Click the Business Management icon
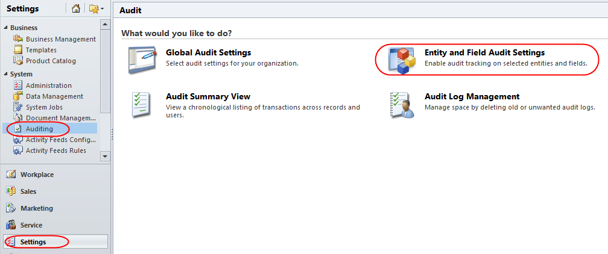The height and width of the screenshot is (254, 608). 18,39
